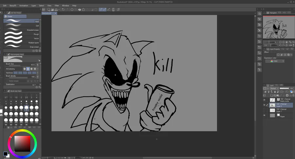Expand the Save options dropdown arrow

click(59, 10)
